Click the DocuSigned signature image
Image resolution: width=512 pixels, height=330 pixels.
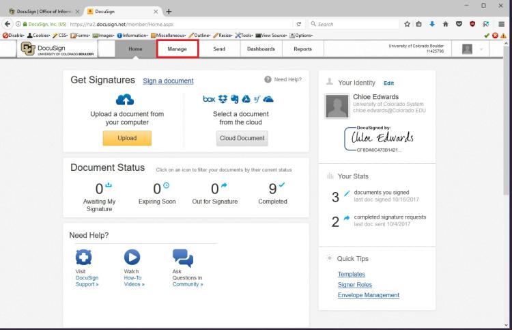[x=379, y=139]
